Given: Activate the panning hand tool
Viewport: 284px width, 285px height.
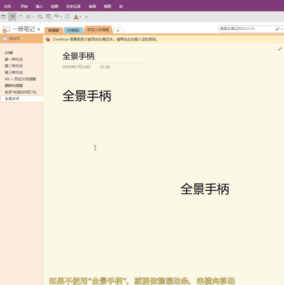Looking at the screenshot, I should pyautogui.click(x=20, y=17).
